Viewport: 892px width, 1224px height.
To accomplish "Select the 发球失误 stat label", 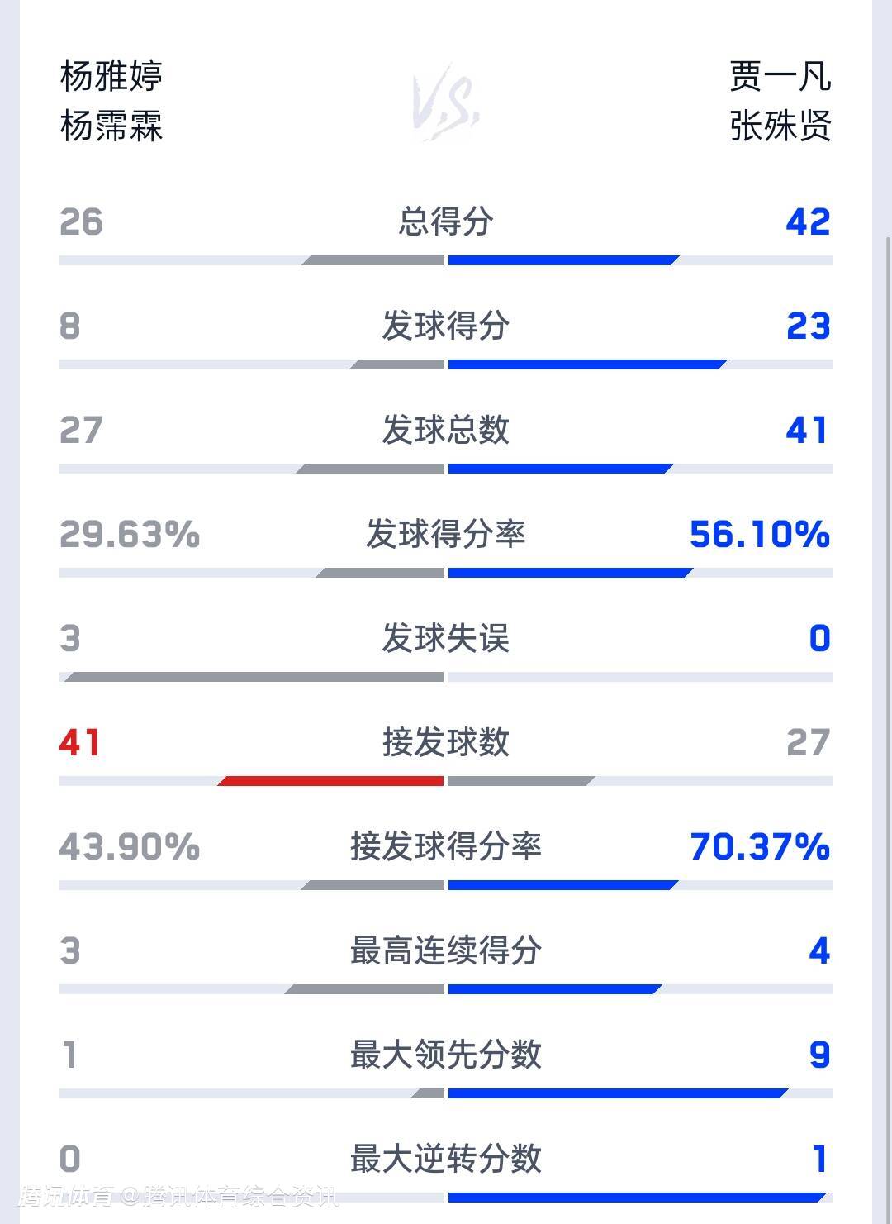I will point(446,638).
